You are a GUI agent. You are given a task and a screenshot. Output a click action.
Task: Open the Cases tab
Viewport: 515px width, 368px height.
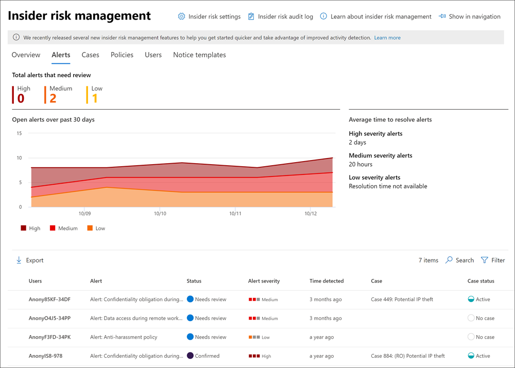[x=90, y=55]
